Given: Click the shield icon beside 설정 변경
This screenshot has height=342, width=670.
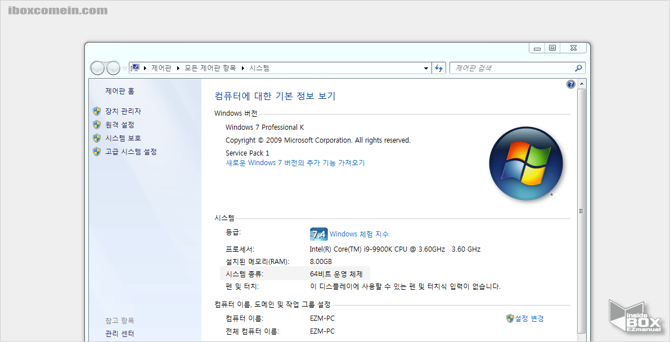Looking at the screenshot, I should tap(510, 318).
